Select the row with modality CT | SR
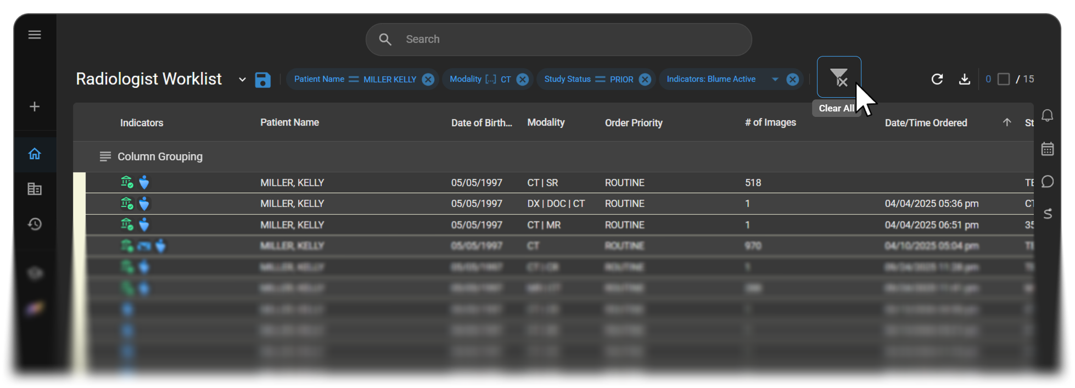This screenshot has width=1075, height=388. tap(559, 183)
